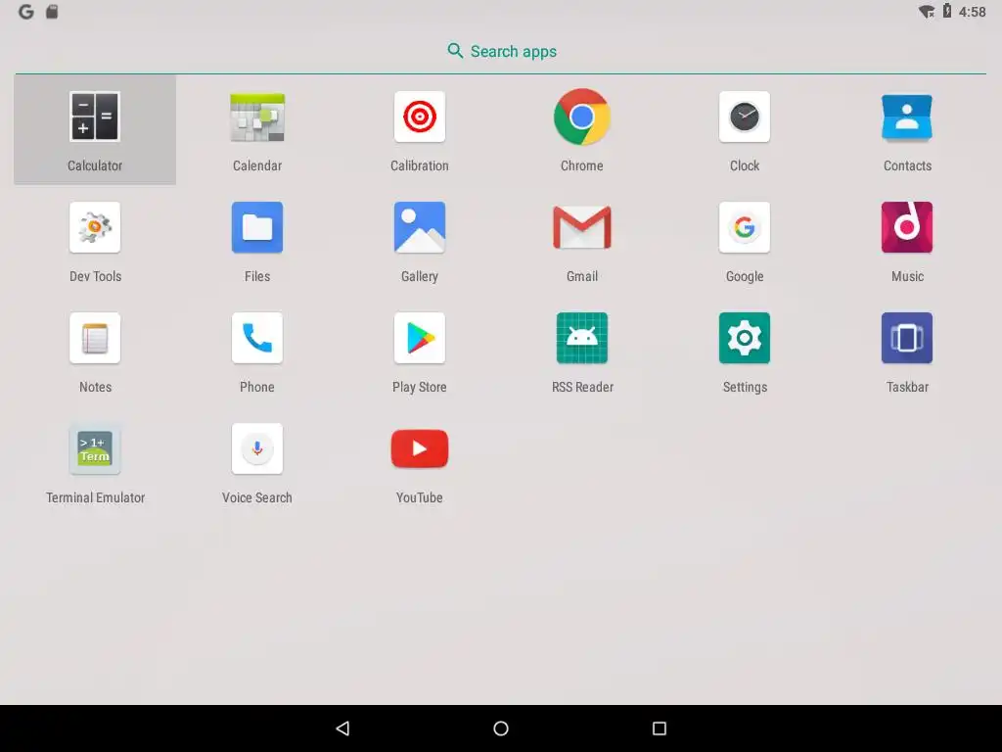Open the Google app
Viewport: 1002px width, 752px height.
(745, 227)
